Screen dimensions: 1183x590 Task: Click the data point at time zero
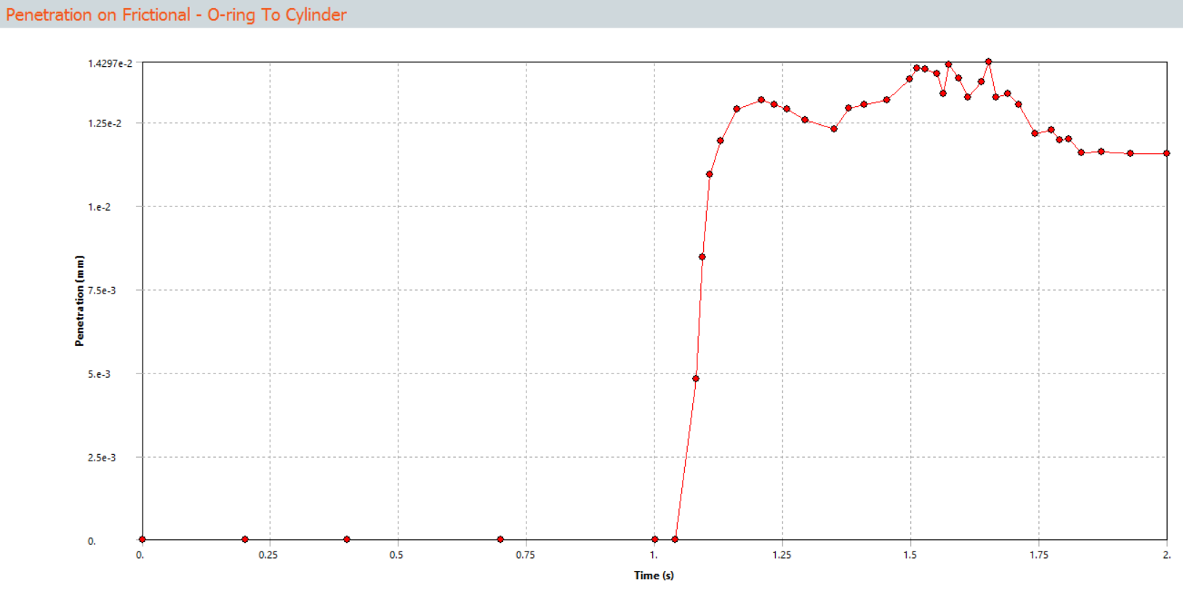click(143, 539)
